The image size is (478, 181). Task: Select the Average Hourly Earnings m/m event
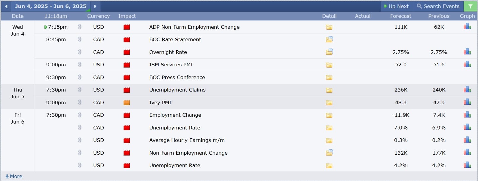pos(187,140)
